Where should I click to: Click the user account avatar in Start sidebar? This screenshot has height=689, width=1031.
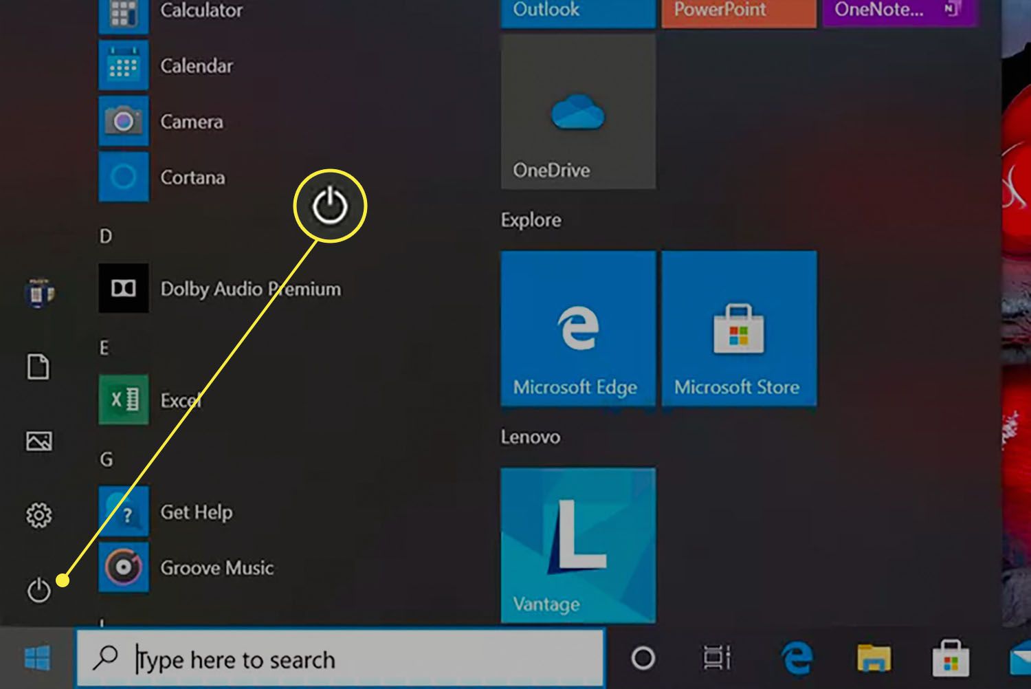tap(39, 293)
